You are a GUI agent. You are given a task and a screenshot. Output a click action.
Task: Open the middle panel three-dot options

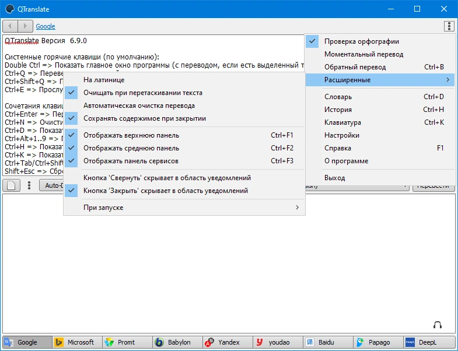tap(29, 185)
